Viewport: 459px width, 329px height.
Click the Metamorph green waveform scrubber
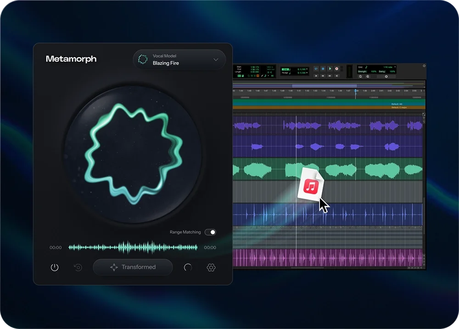coord(133,247)
